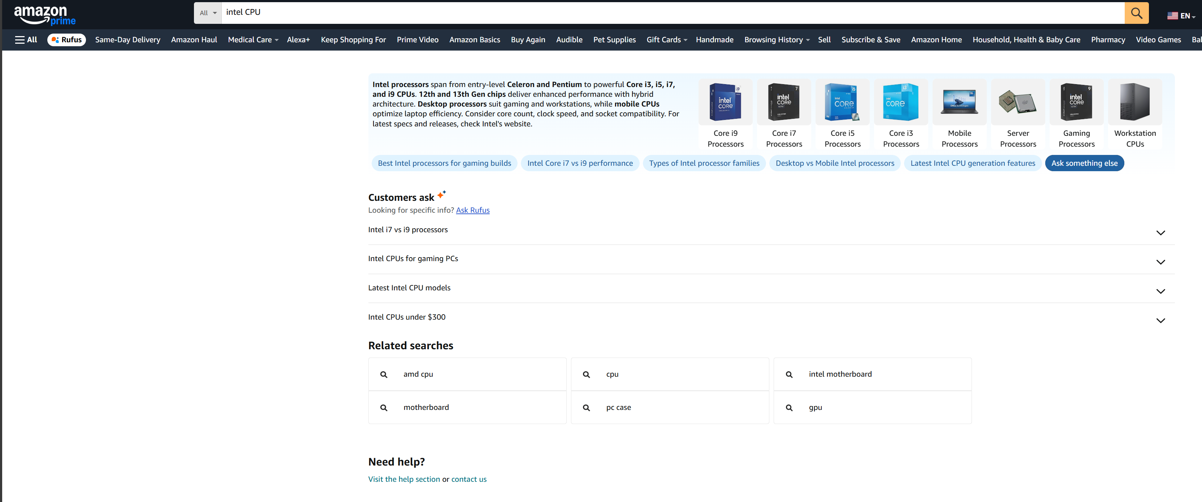
Task: Click the intel CPU search field
Action: coord(672,13)
